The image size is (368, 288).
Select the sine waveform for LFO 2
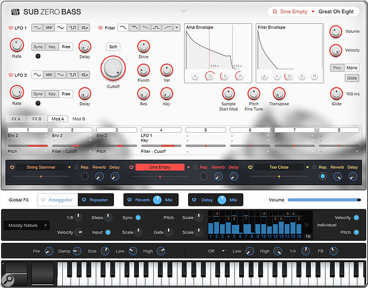(x=37, y=75)
